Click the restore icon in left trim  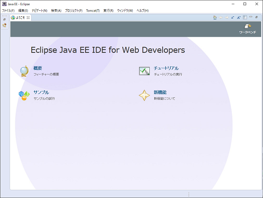[x=4, y=20]
